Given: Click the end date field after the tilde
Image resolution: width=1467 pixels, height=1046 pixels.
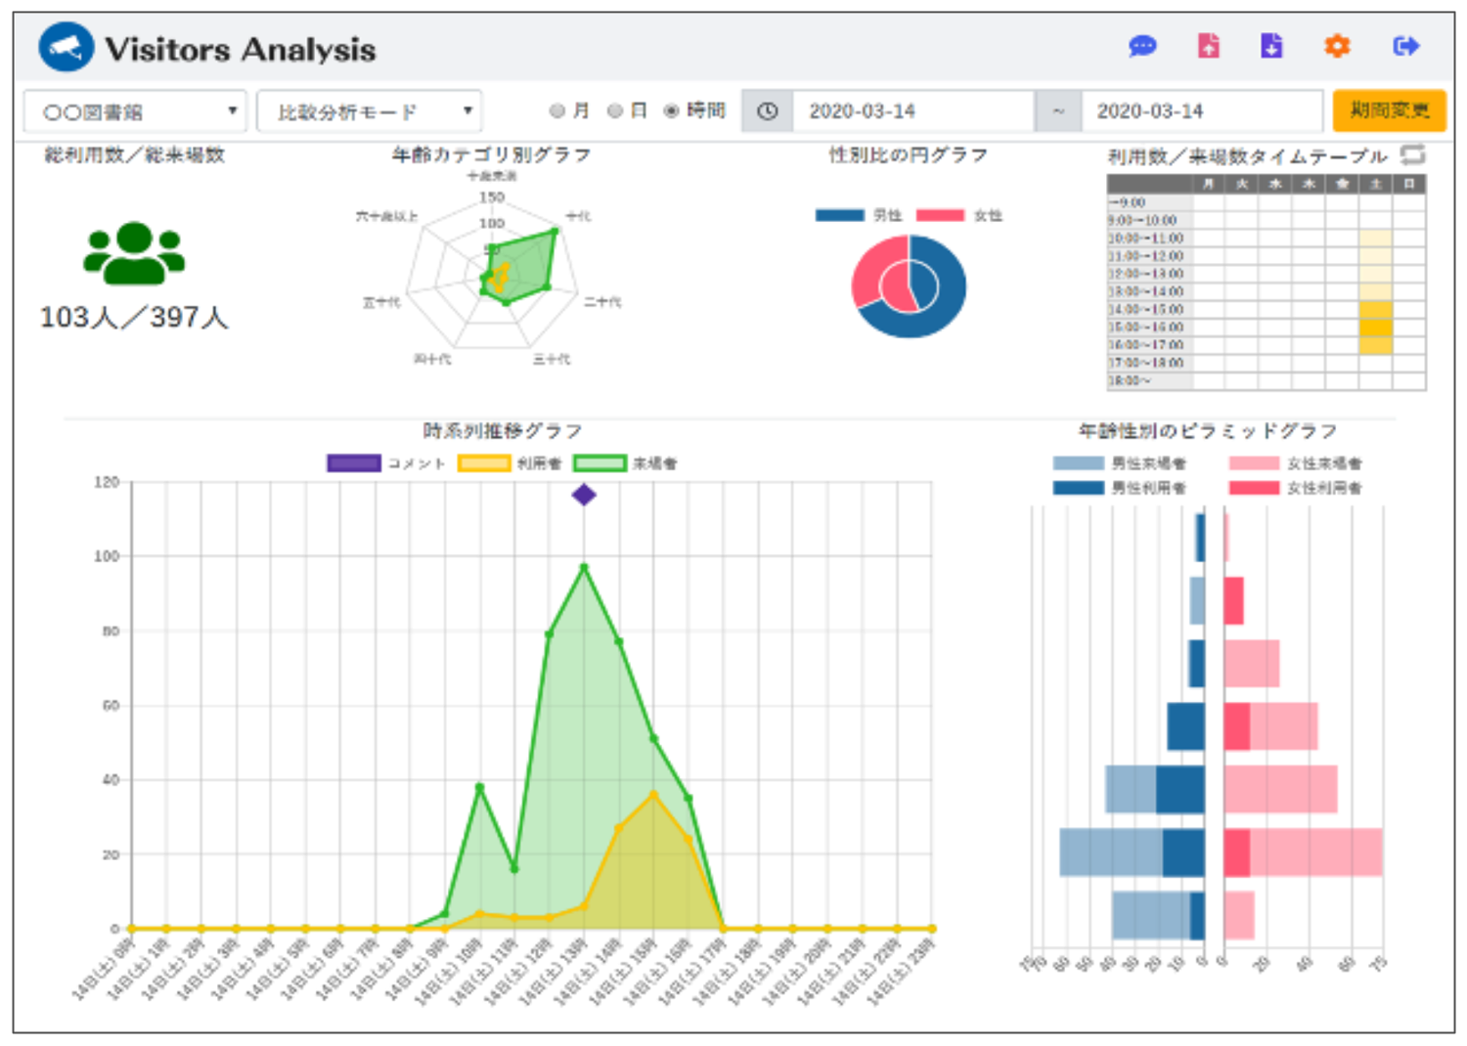Looking at the screenshot, I should pyautogui.click(x=1203, y=111).
